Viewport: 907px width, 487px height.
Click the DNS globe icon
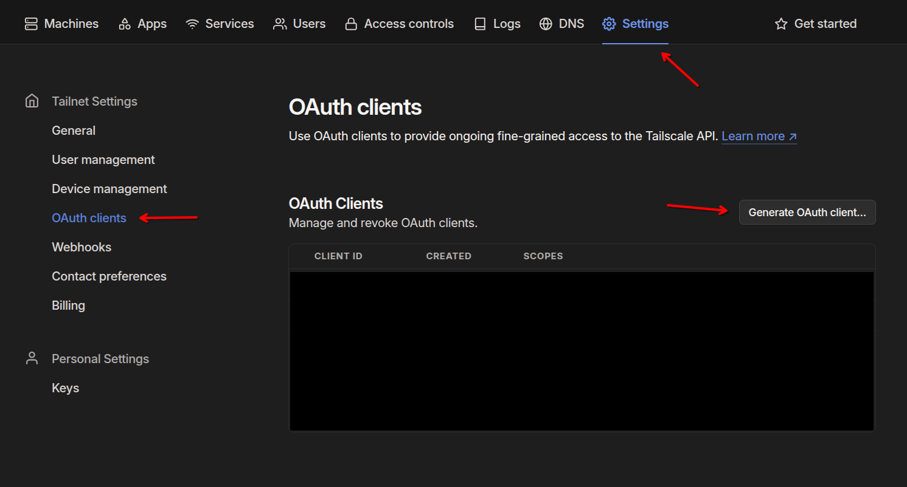pyautogui.click(x=546, y=24)
